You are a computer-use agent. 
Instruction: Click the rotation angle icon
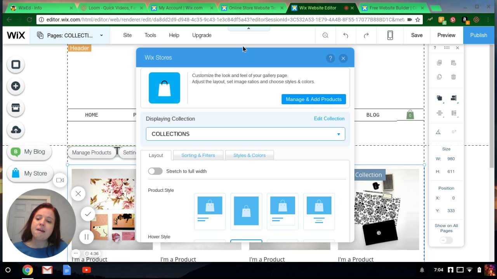[438, 132]
